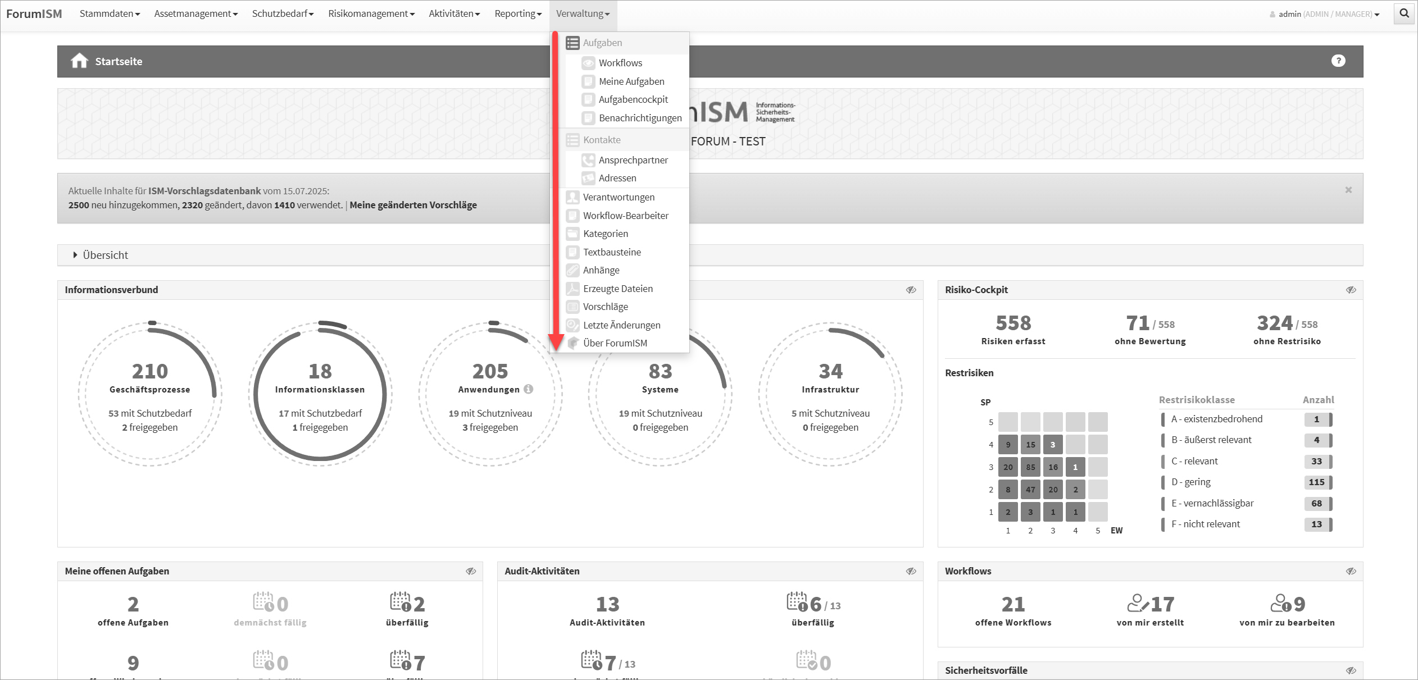Click Erzeugte Dateien PDF icon
This screenshot has height=680, width=1418.
click(x=572, y=289)
